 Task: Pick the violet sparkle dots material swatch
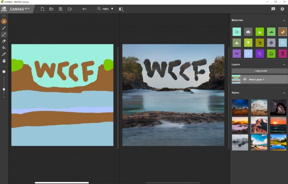tap(260, 54)
